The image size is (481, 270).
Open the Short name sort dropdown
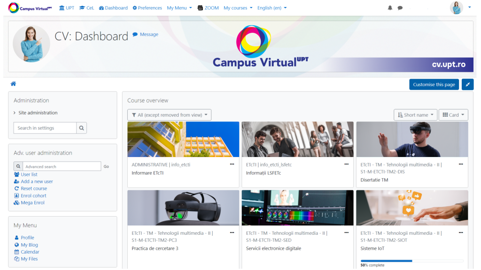point(415,115)
